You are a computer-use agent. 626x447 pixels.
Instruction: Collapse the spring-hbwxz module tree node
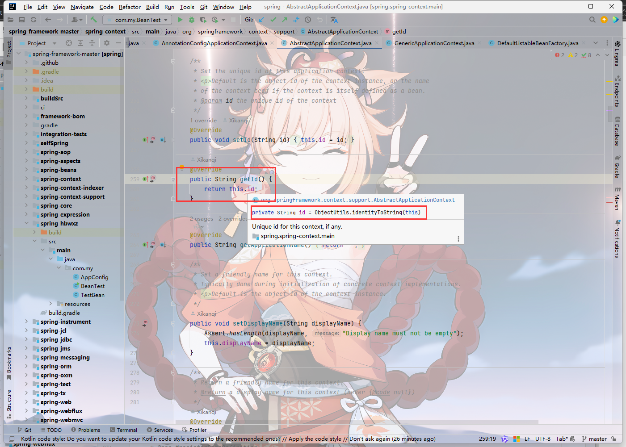(26, 223)
